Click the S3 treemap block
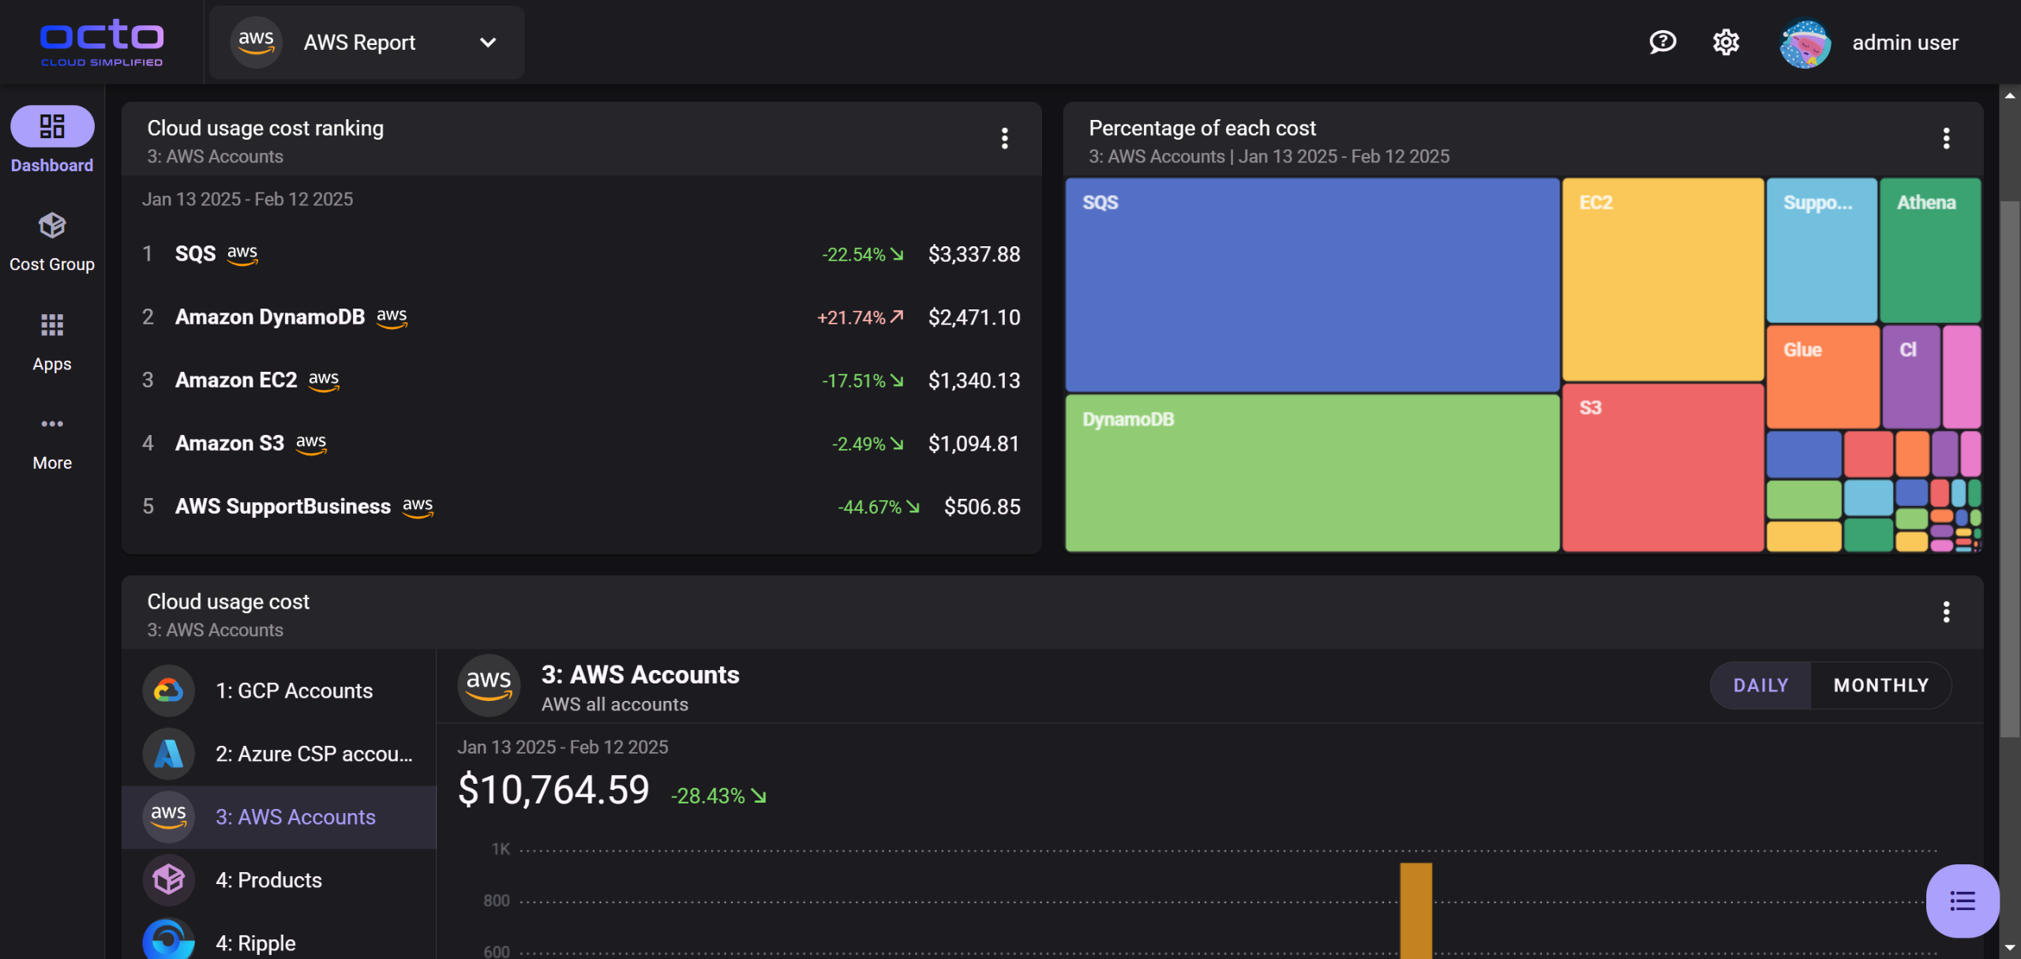This screenshot has height=959, width=2021. click(1663, 467)
